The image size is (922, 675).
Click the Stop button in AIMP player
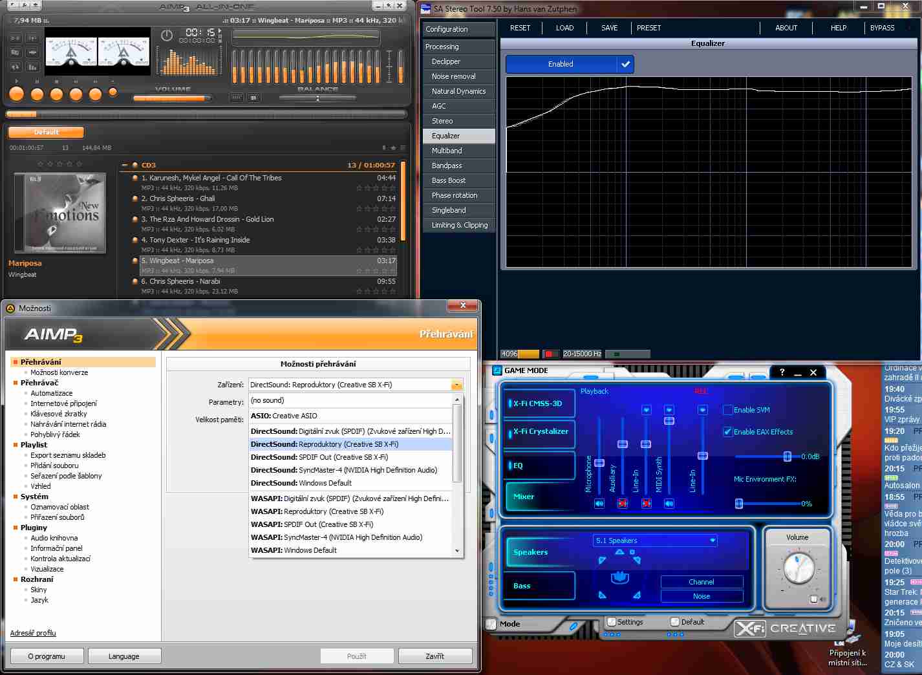coord(56,94)
